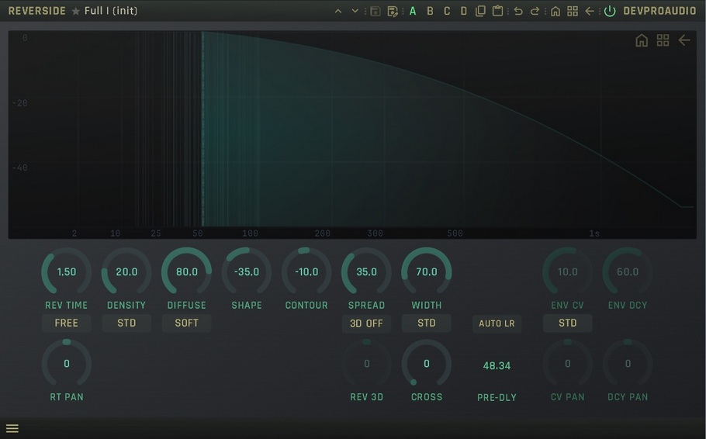This screenshot has height=439, width=706.
Task: Select next preset with down chevron
Action: 355,11
